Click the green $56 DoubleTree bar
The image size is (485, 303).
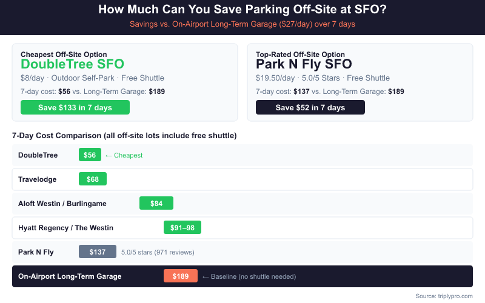pos(90,155)
